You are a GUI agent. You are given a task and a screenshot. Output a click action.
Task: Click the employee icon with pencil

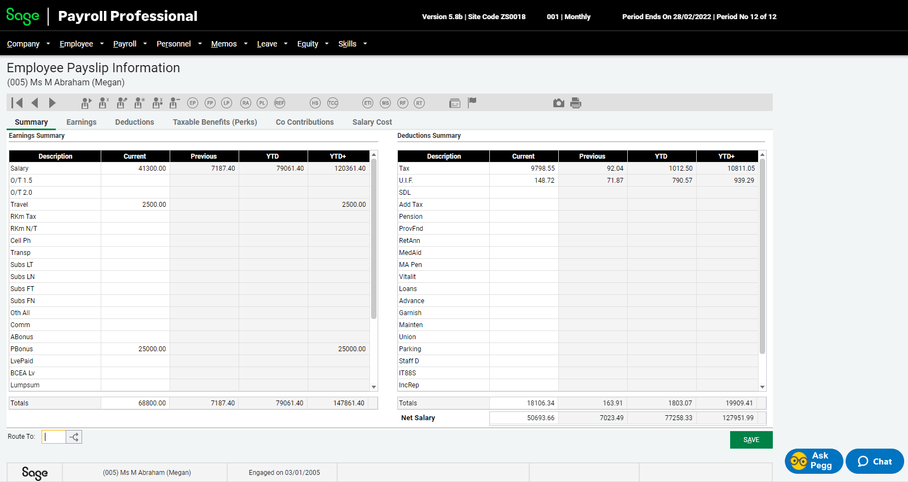click(x=122, y=103)
